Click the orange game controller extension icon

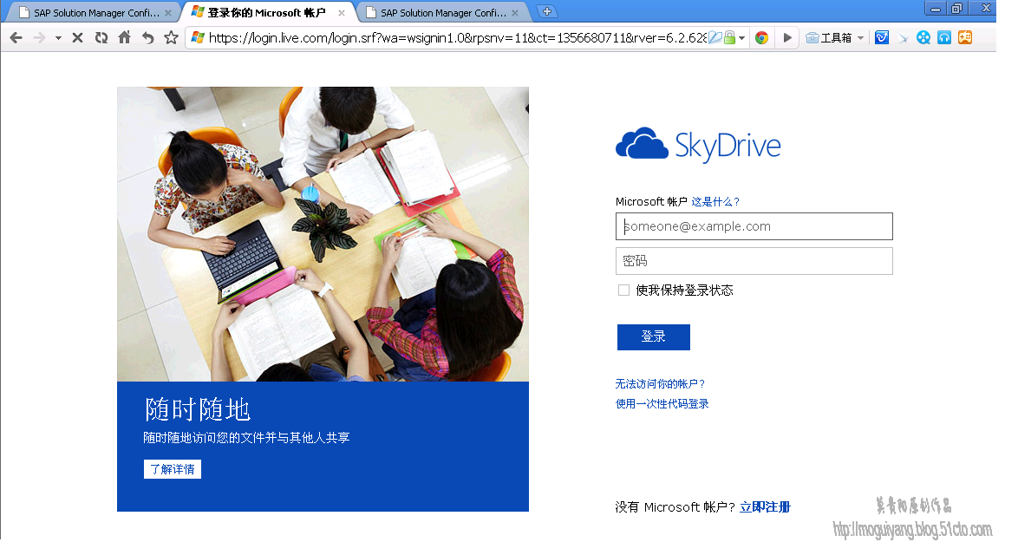(965, 37)
